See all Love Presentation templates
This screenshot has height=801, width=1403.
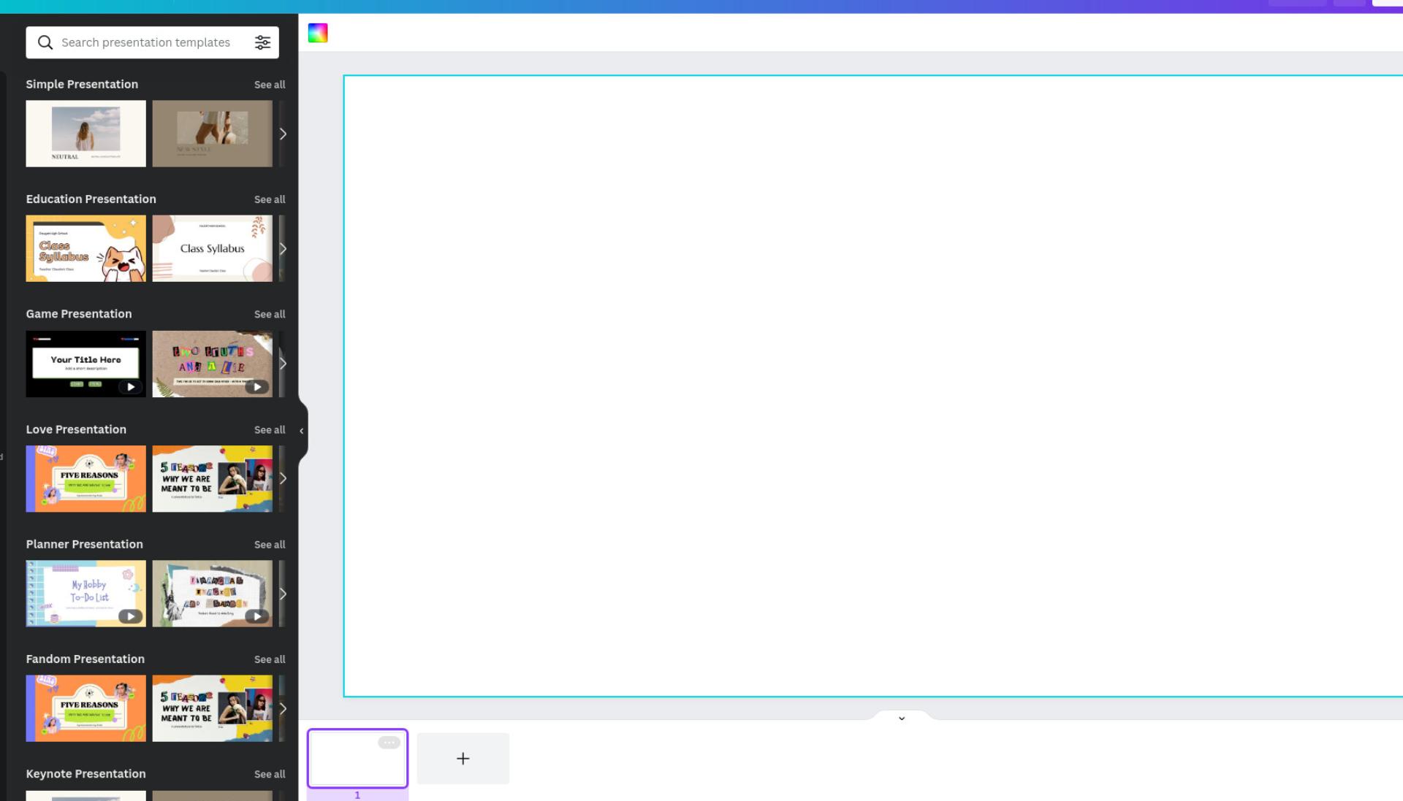(x=270, y=430)
